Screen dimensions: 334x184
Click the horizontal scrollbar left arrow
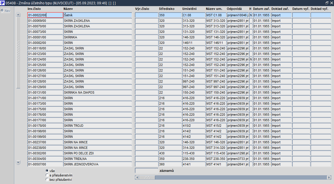[137, 177]
